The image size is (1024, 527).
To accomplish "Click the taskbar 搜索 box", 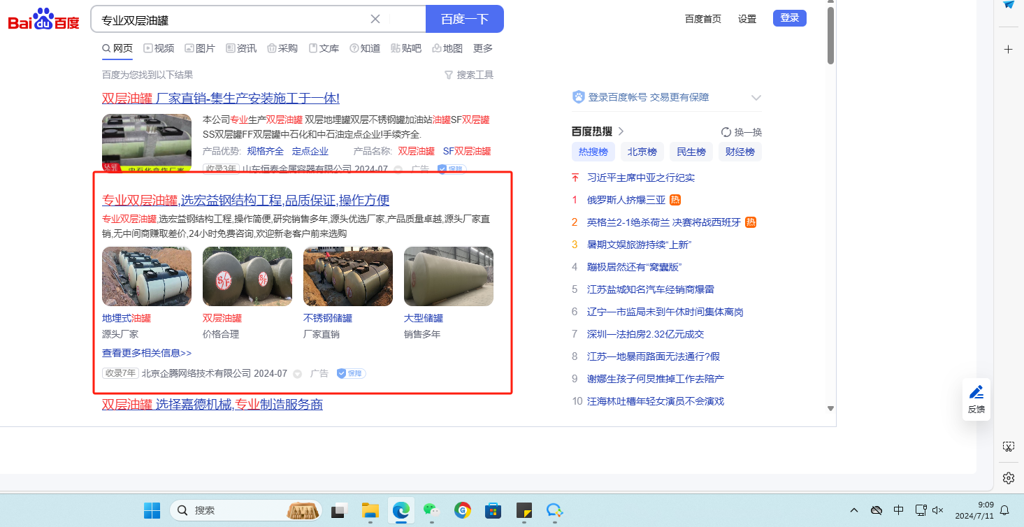I will click(x=246, y=511).
